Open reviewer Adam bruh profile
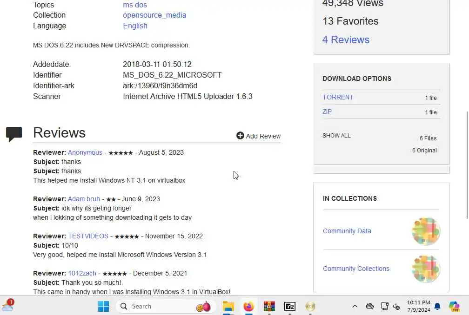The image size is (469, 315). [84, 199]
